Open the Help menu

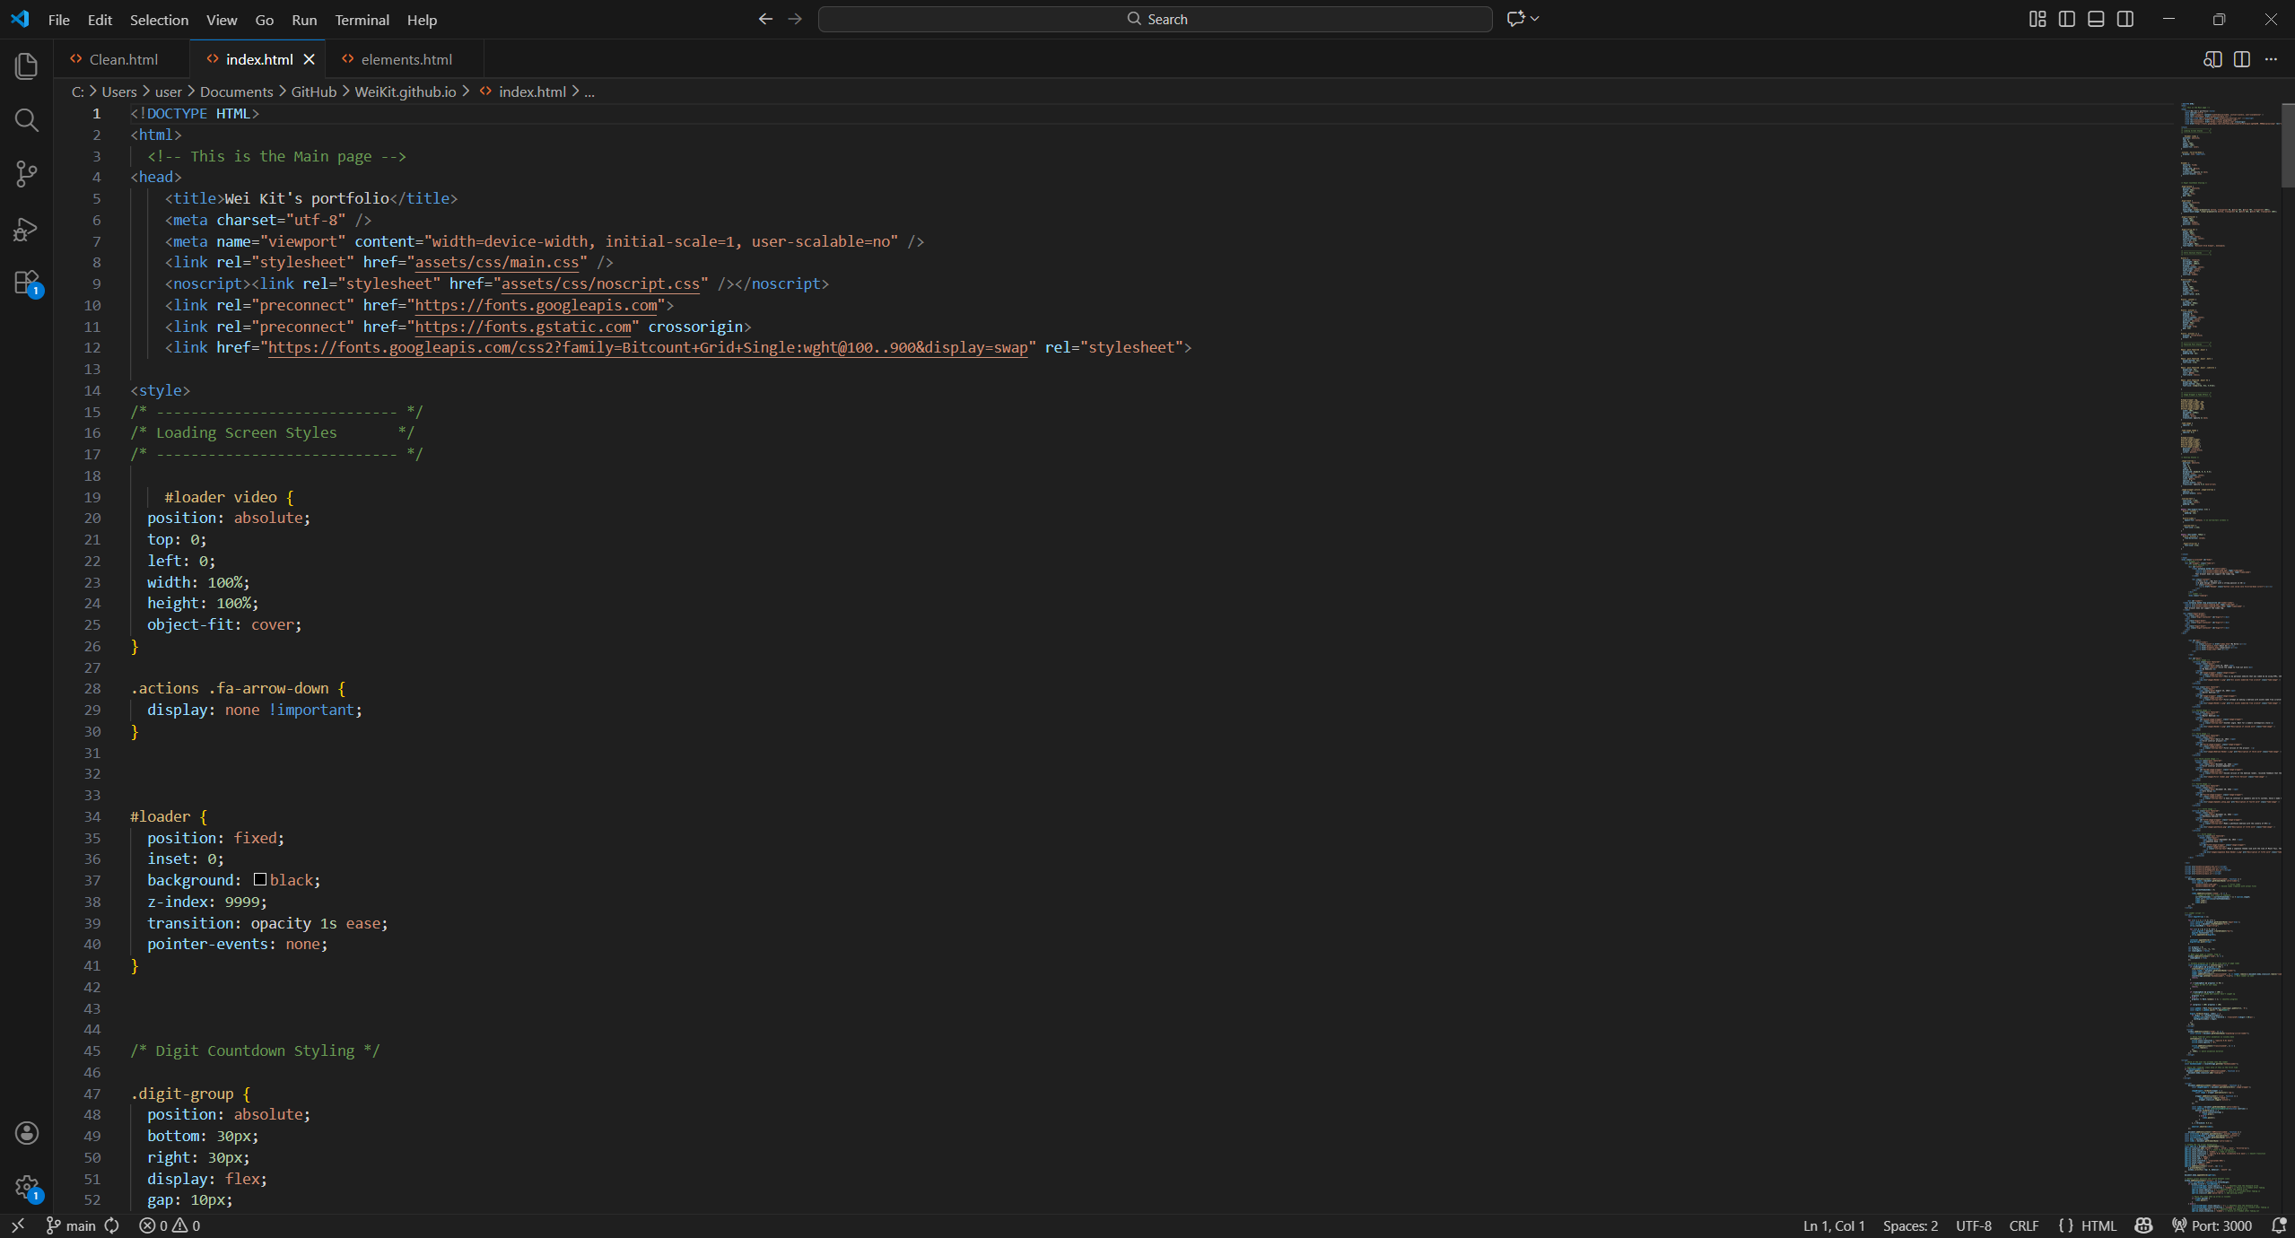(x=422, y=20)
